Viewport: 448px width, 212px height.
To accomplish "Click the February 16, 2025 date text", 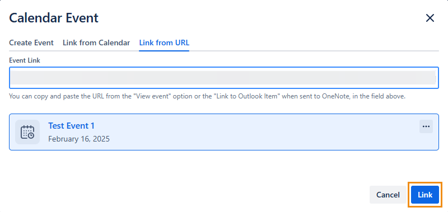I will pyautogui.click(x=79, y=139).
